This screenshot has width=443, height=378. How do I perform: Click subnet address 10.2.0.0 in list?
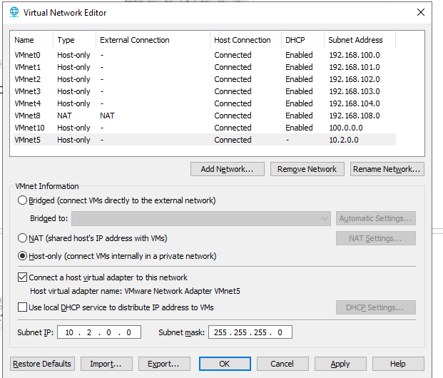344,140
